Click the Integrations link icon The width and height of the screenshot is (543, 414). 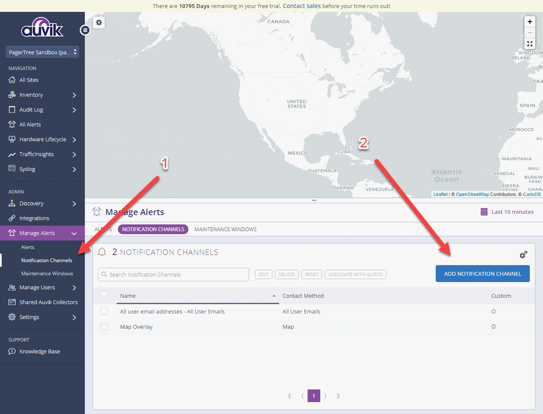pyautogui.click(x=12, y=218)
